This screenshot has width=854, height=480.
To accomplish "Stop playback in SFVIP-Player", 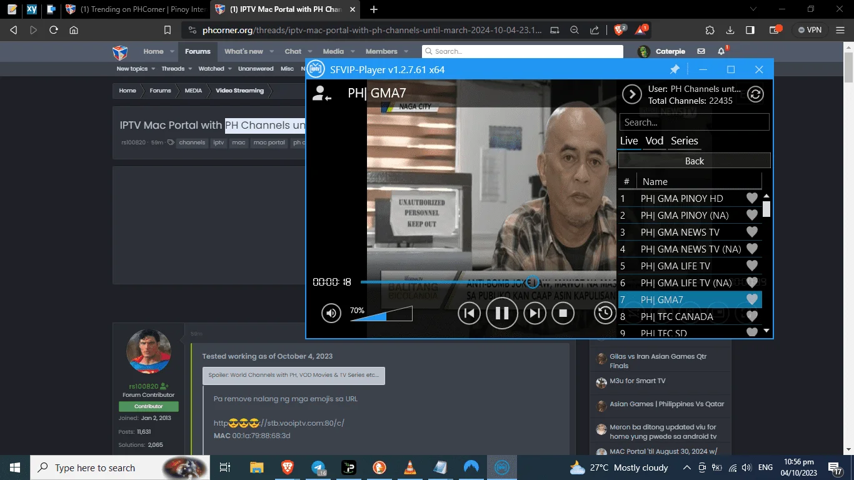I will coord(563,313).
